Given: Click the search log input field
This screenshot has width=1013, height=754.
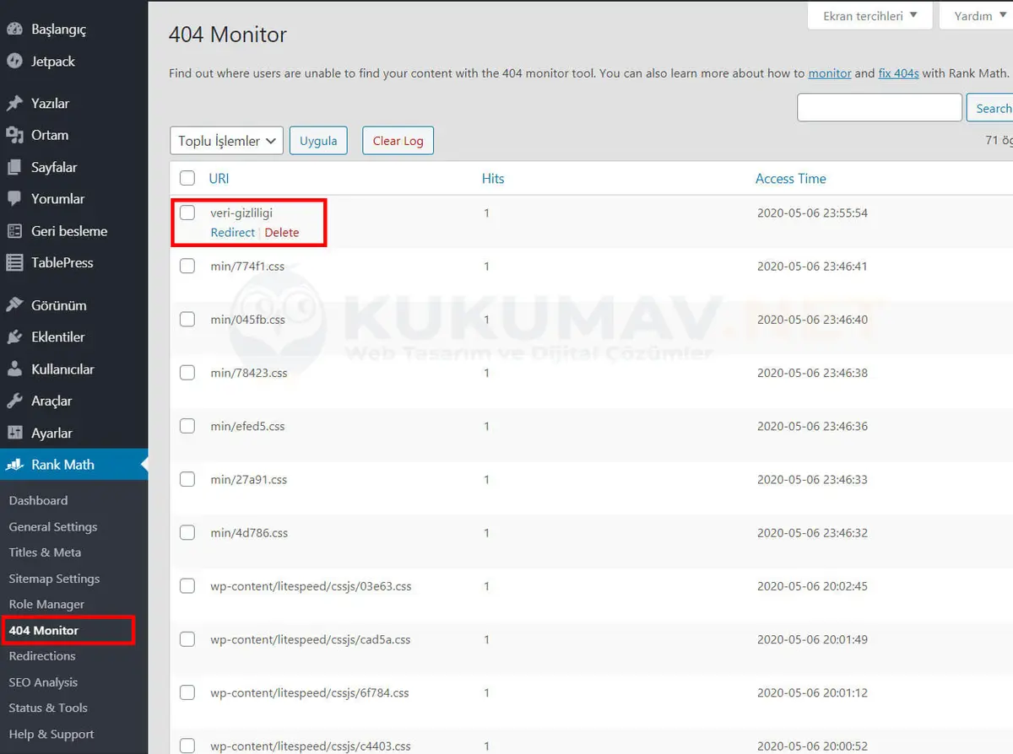Looking at the screenshot, I should click(880, 108).
